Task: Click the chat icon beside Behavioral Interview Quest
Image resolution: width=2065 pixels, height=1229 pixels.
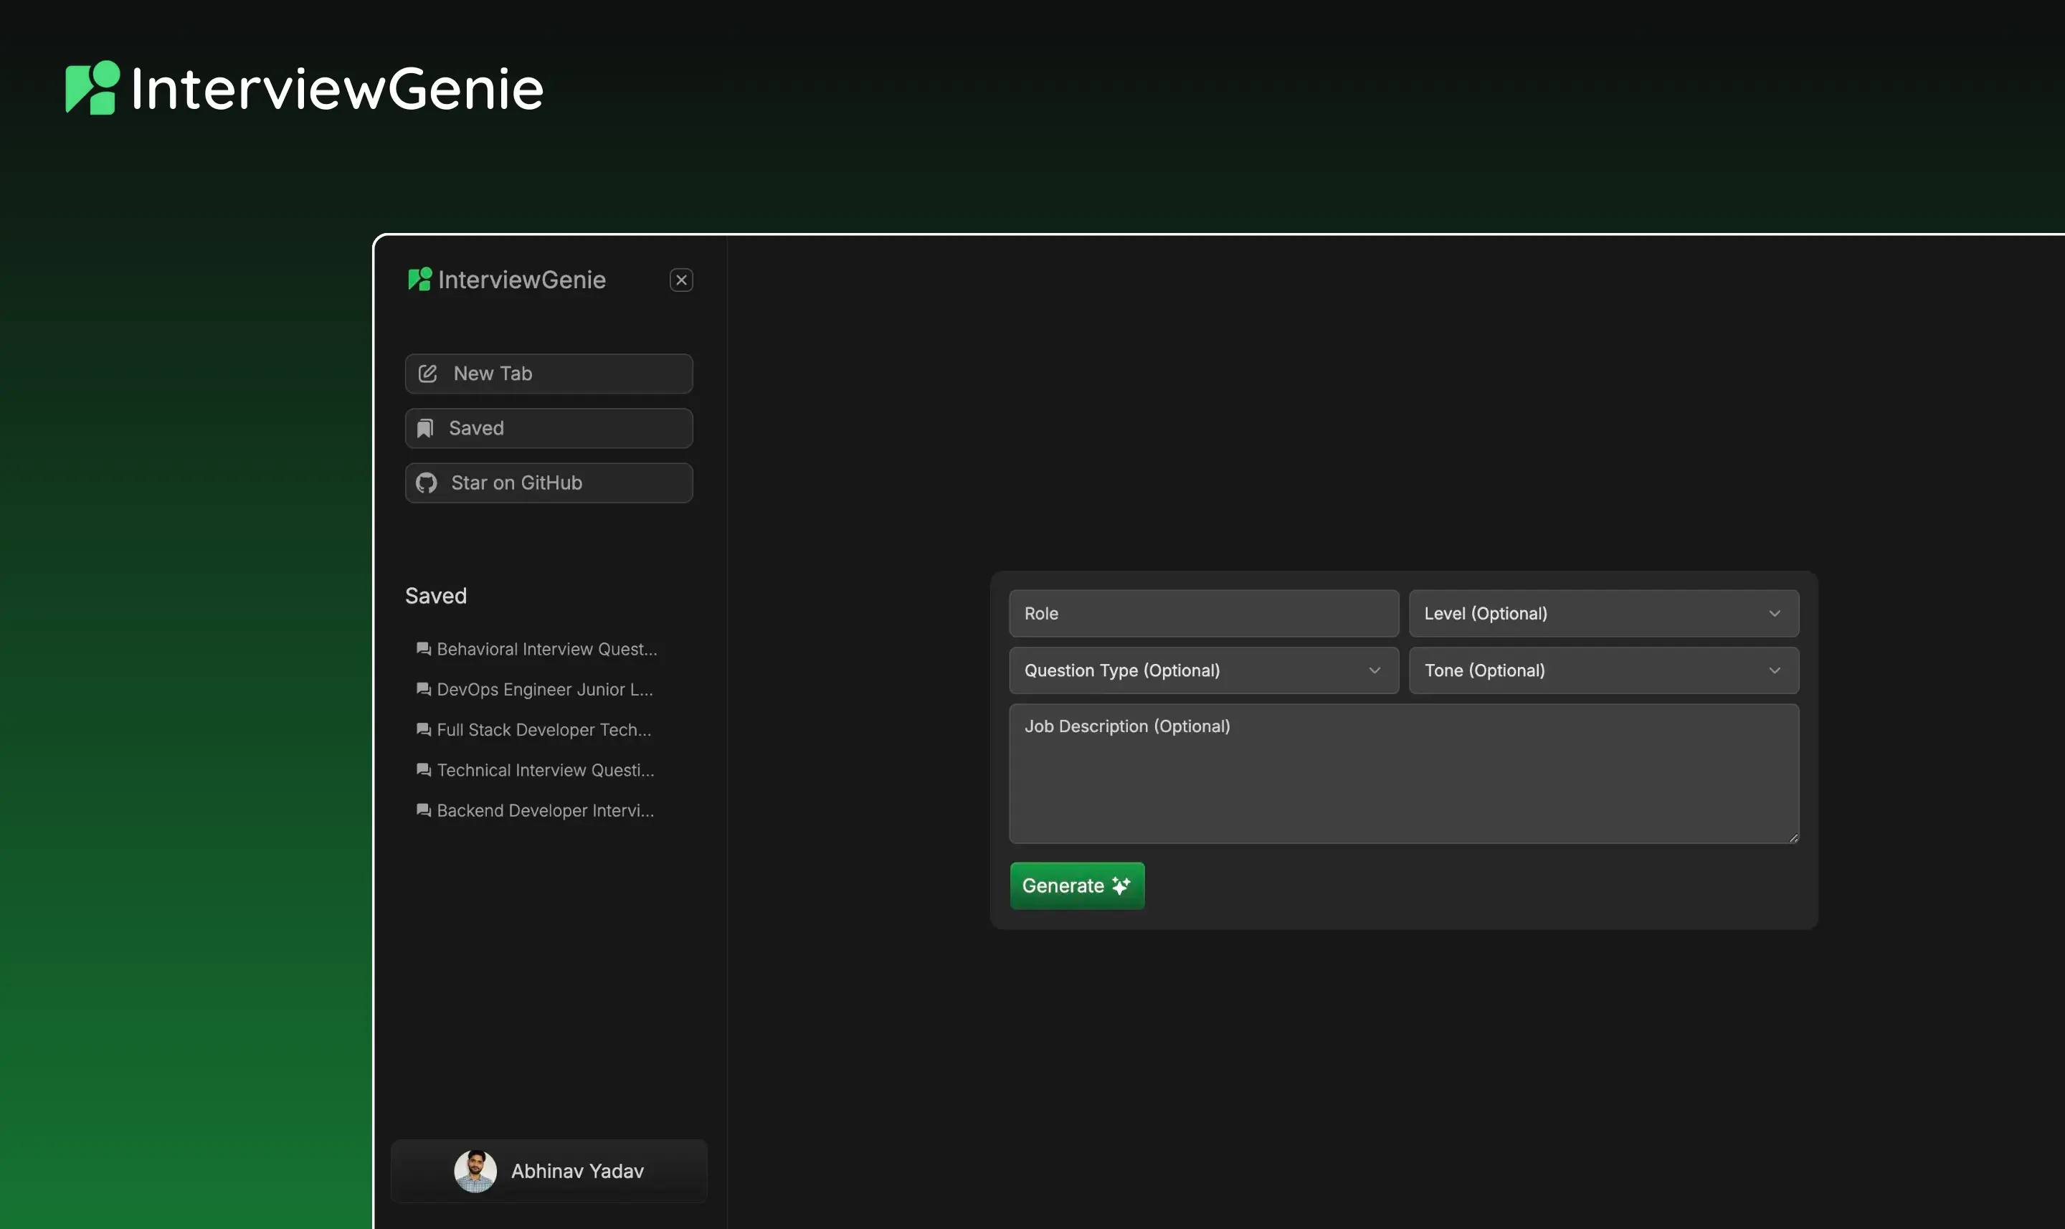Action: [x=423, y=650]
